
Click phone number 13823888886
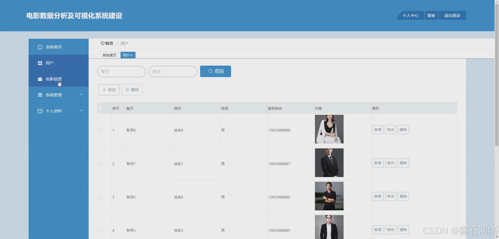(x=279, y=197)
